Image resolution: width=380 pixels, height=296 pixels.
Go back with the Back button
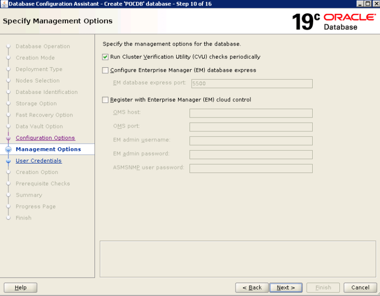coord(252,288)
